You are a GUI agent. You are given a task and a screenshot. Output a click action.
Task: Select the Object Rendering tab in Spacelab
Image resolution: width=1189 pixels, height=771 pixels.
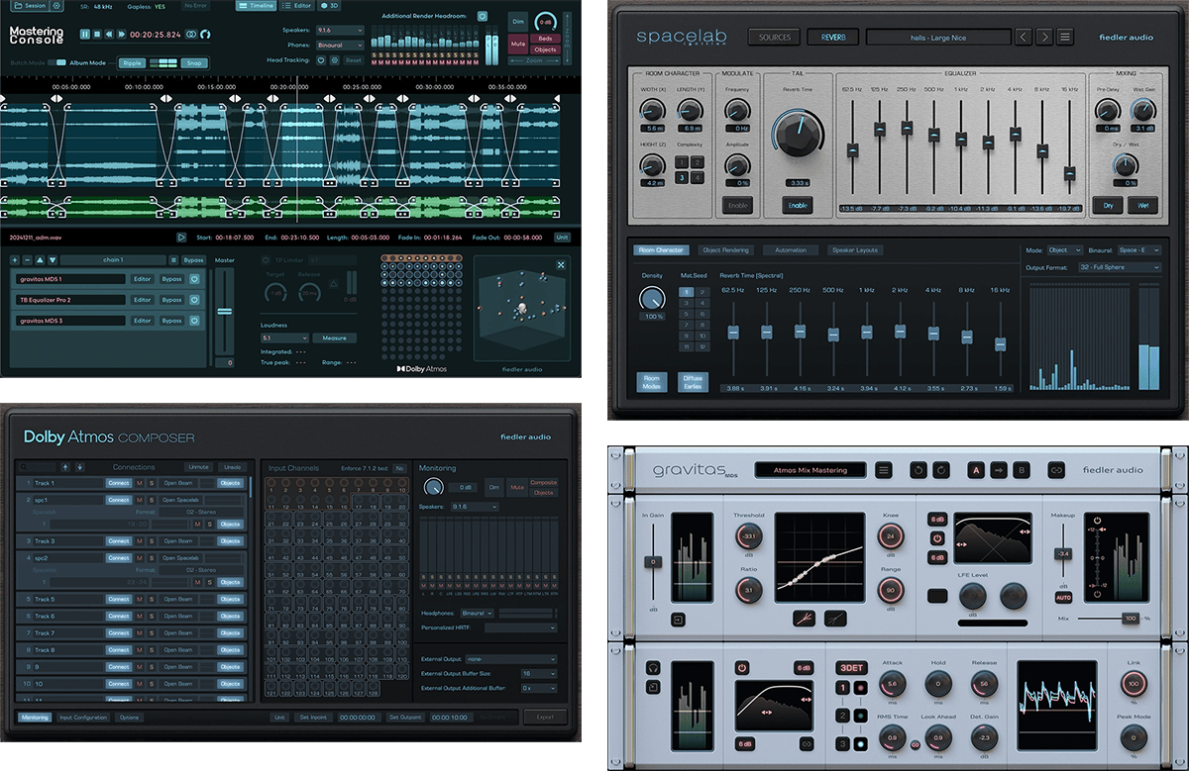coord(725,249)
